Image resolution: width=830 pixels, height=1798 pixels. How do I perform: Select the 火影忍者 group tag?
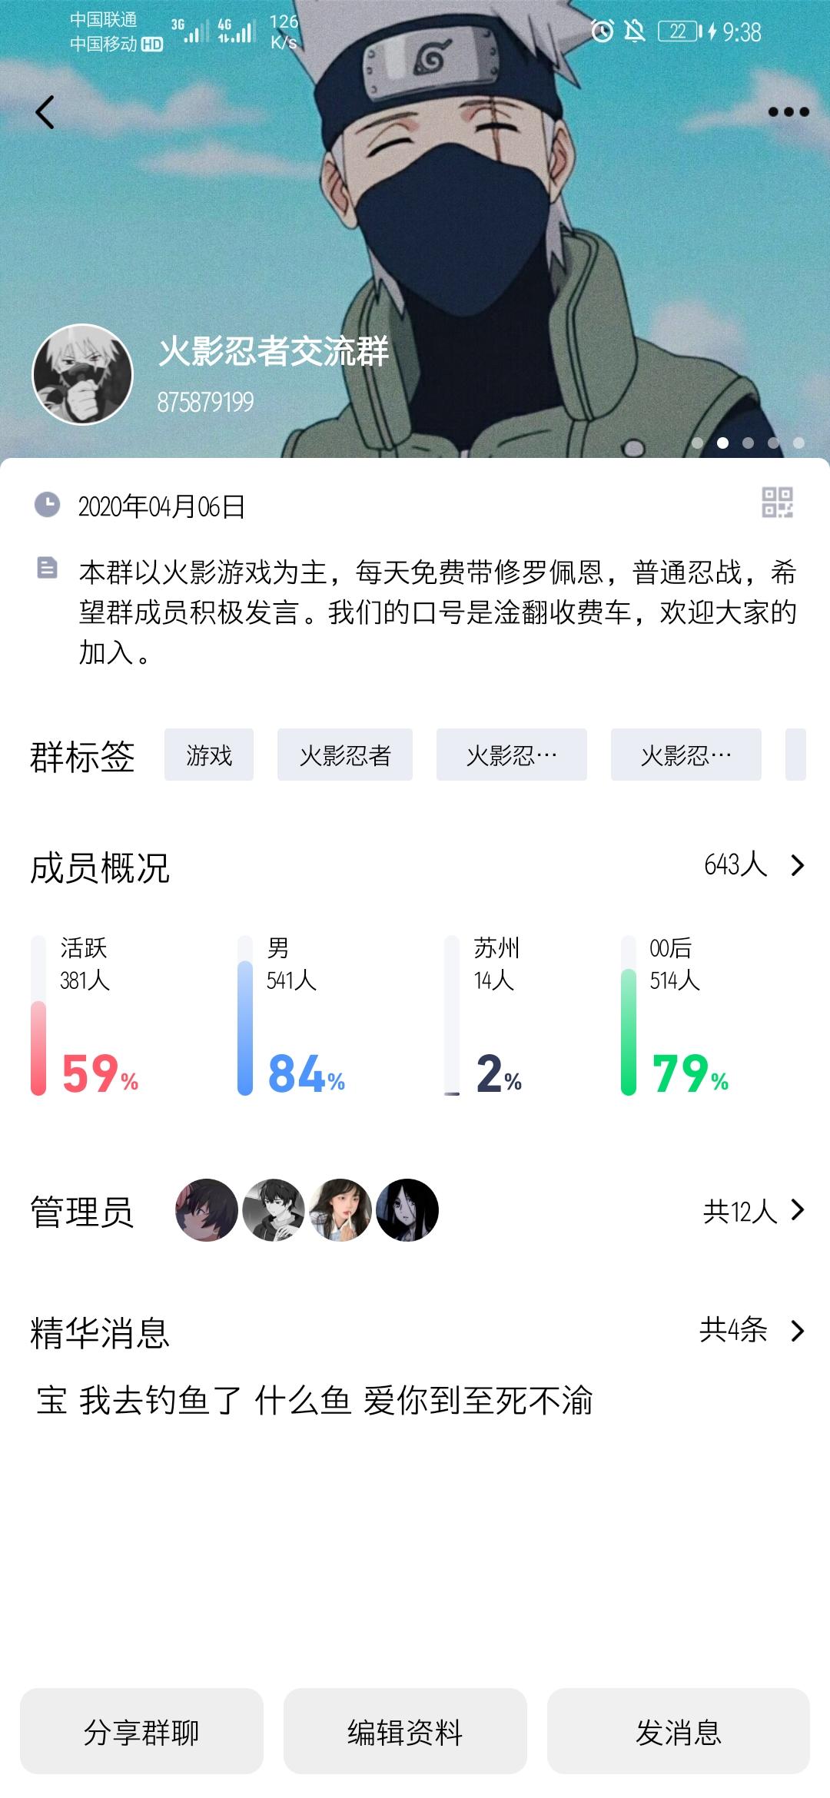345,755
